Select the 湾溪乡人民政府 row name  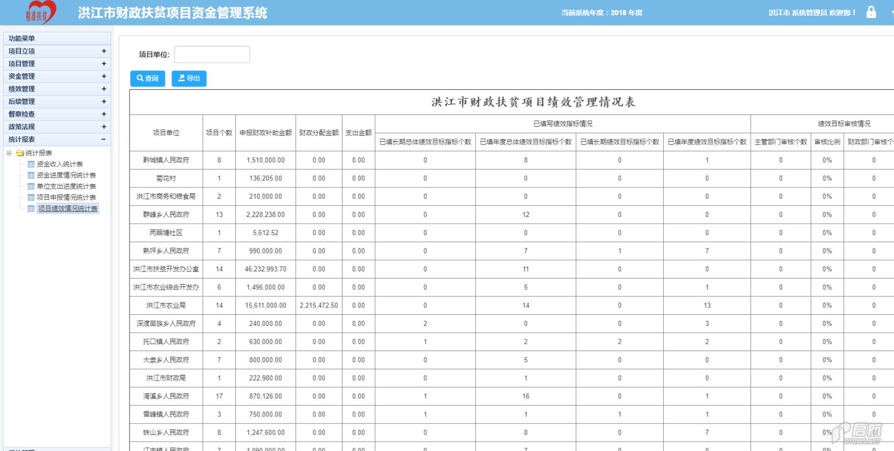166,396
